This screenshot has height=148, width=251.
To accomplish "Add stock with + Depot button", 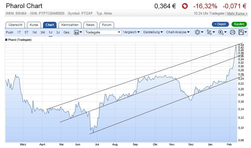I will (x=220, y=24).
